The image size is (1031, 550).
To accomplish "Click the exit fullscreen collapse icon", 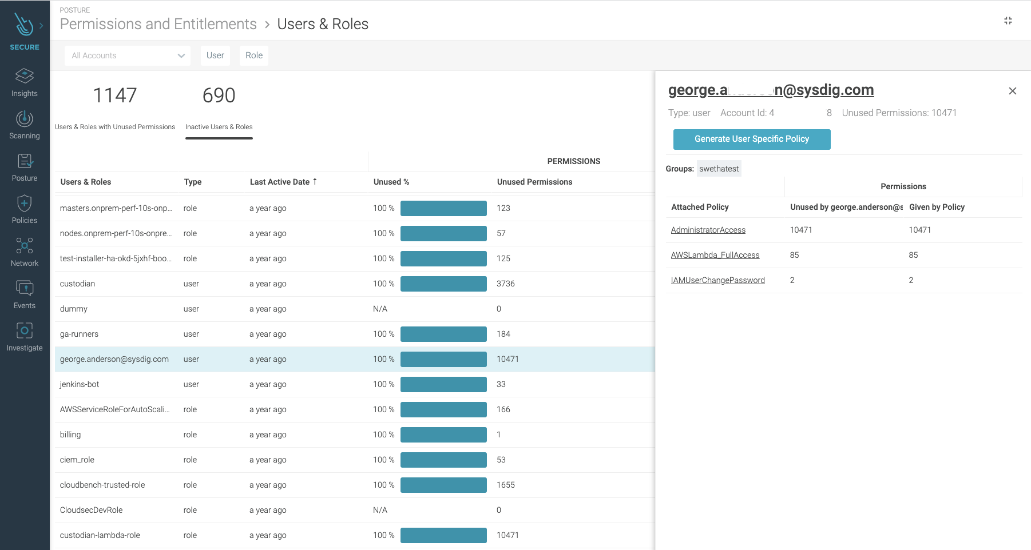I will (1008, 21).
